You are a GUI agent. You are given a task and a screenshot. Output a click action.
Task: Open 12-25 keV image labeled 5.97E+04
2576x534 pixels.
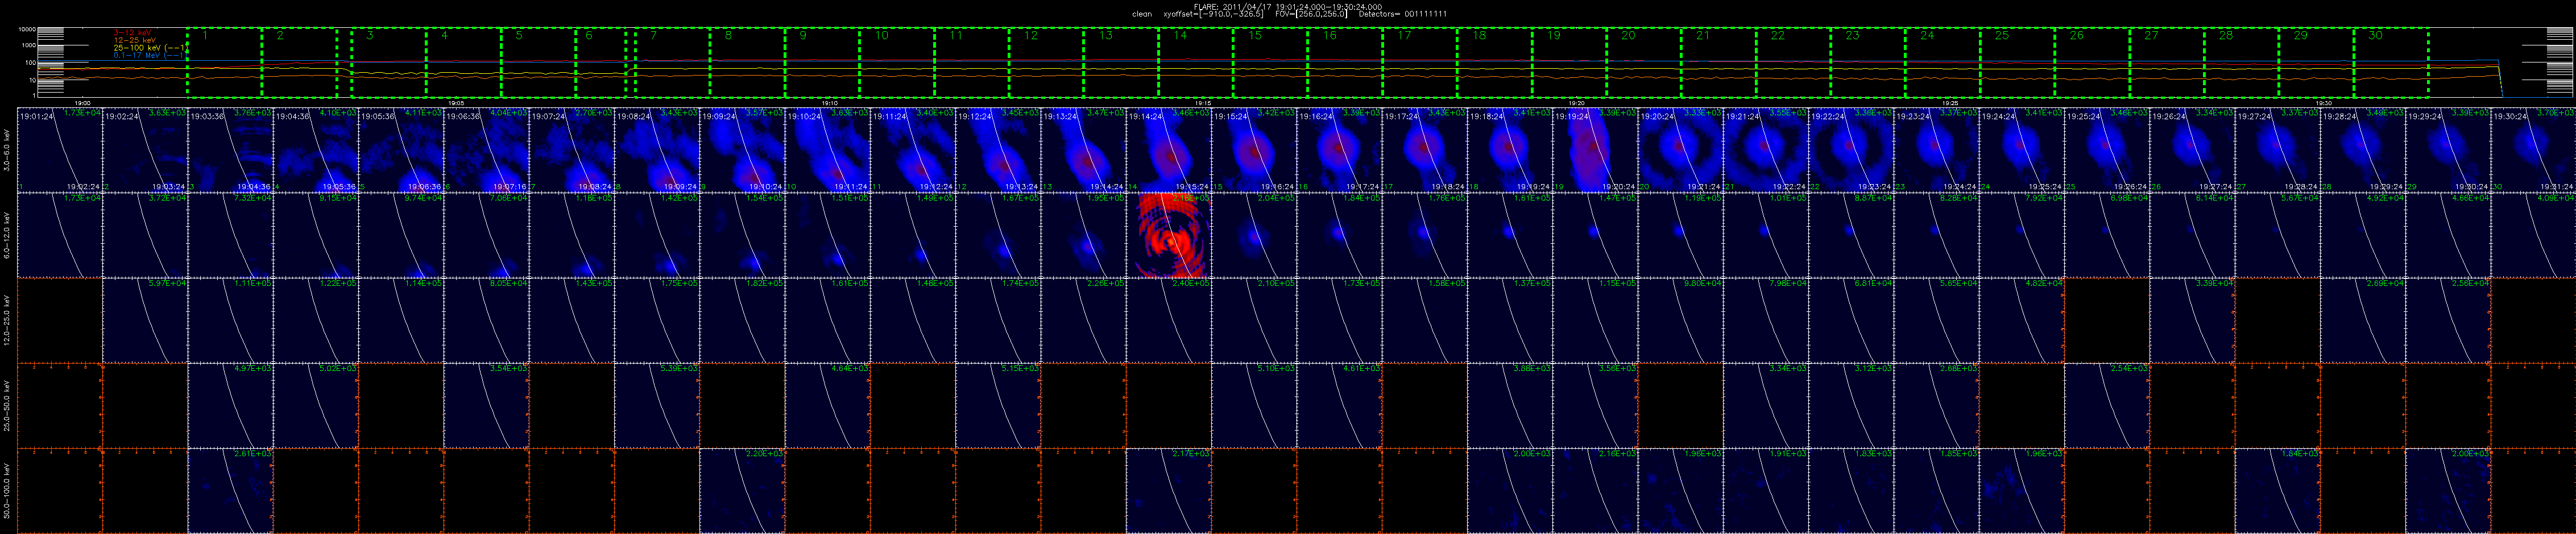click(145, 320)
